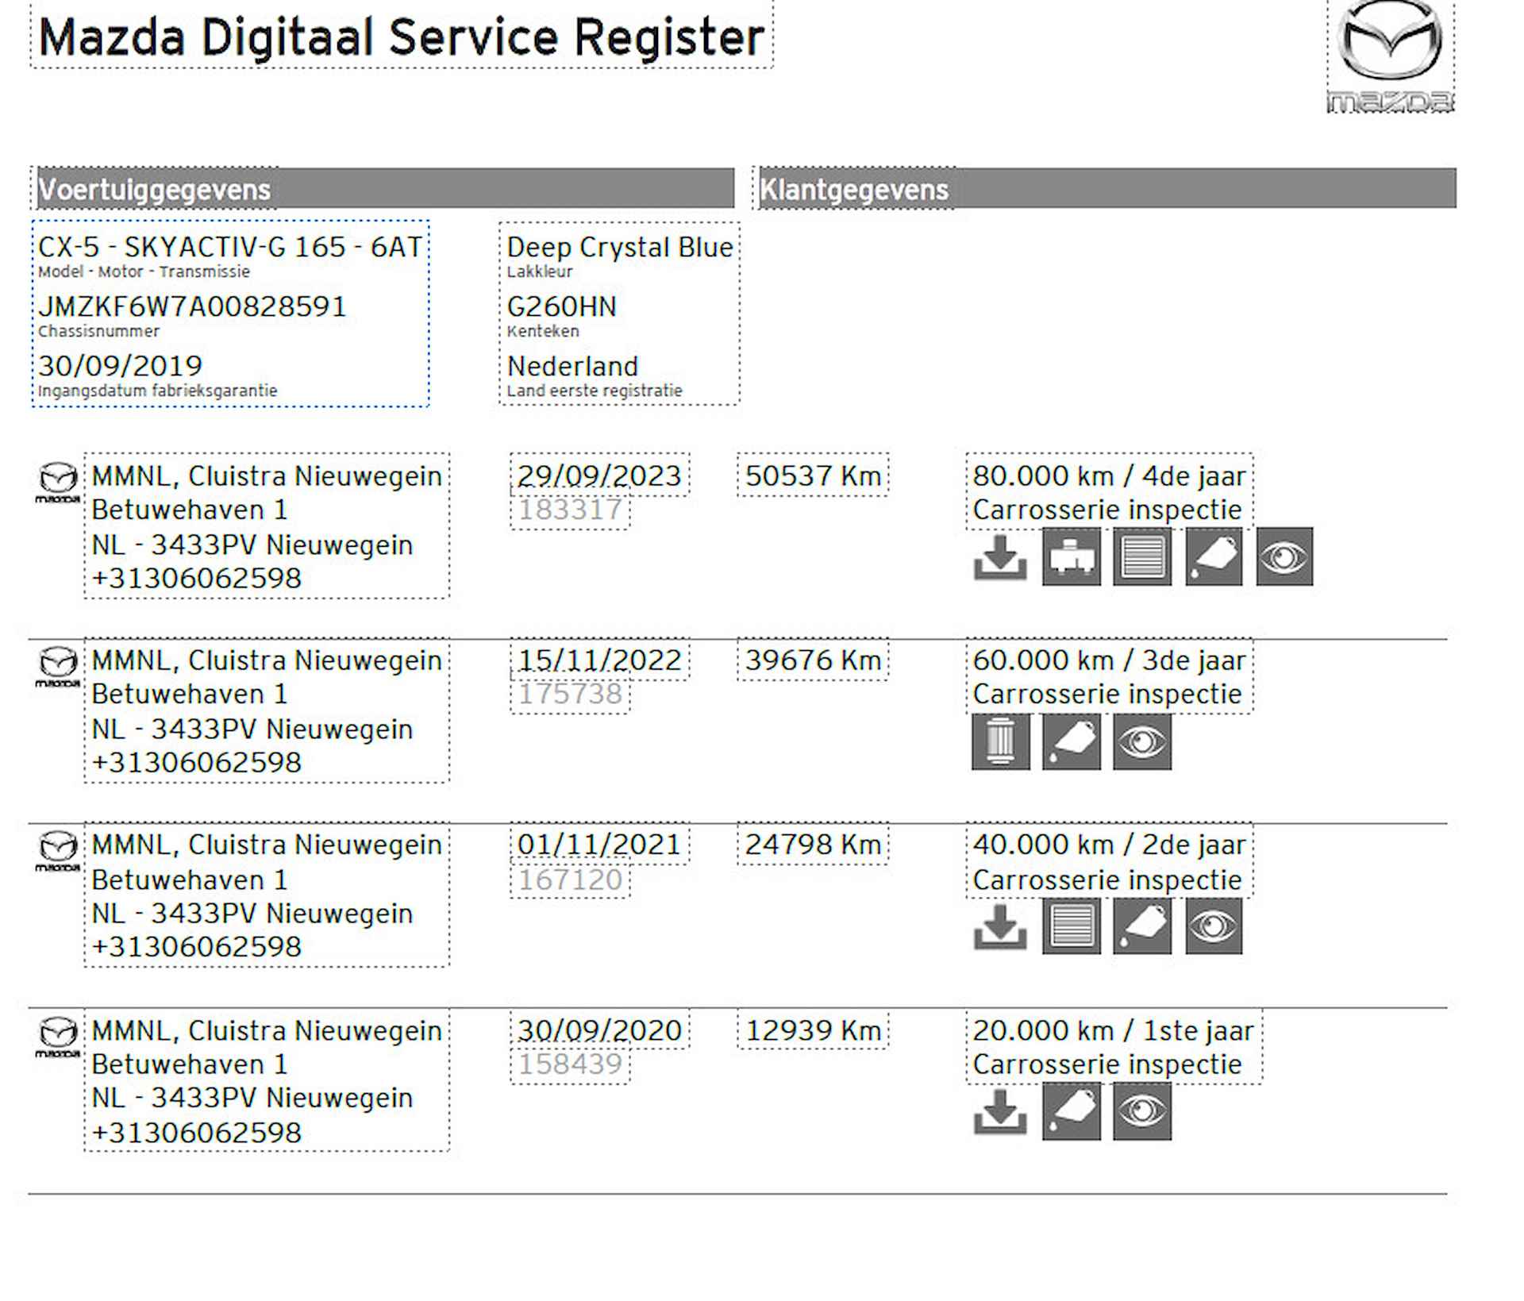Screen dimensions: 1524x1301
Task: Click the large Mazda logo at top right
Action: click(1391, 56)
